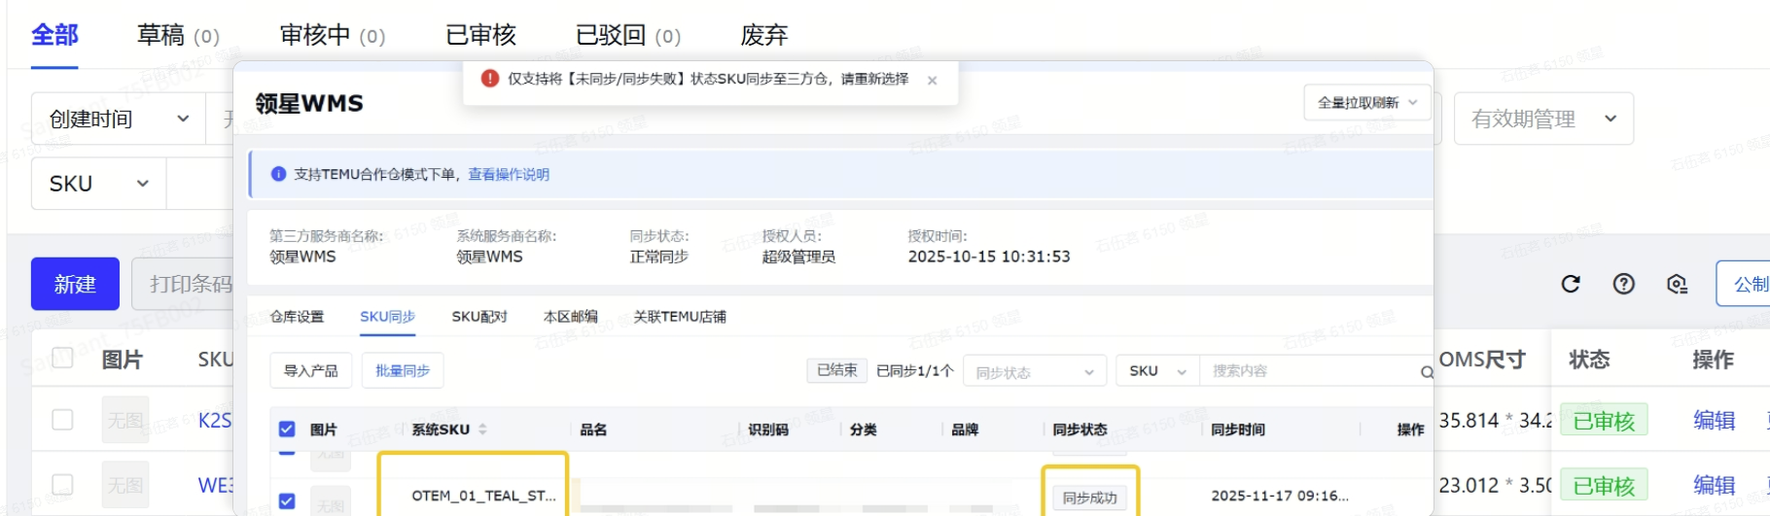Screen dimensions: 1770x516
Task: Switch to the 审核中 tab
Action: [333, 36]
